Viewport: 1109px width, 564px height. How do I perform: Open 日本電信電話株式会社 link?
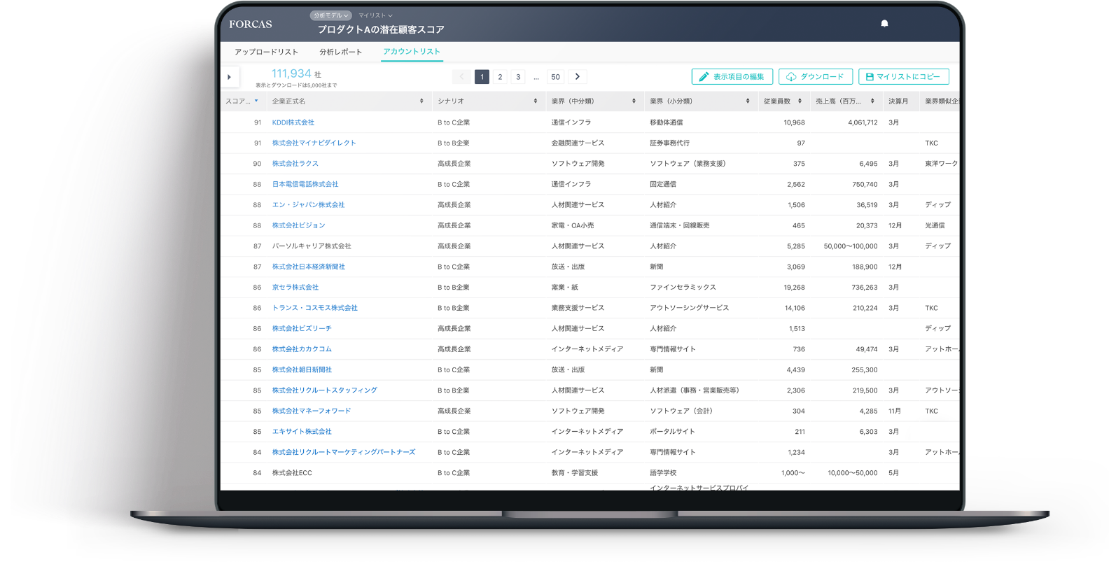pyautogui.click(x=305, y=184)
